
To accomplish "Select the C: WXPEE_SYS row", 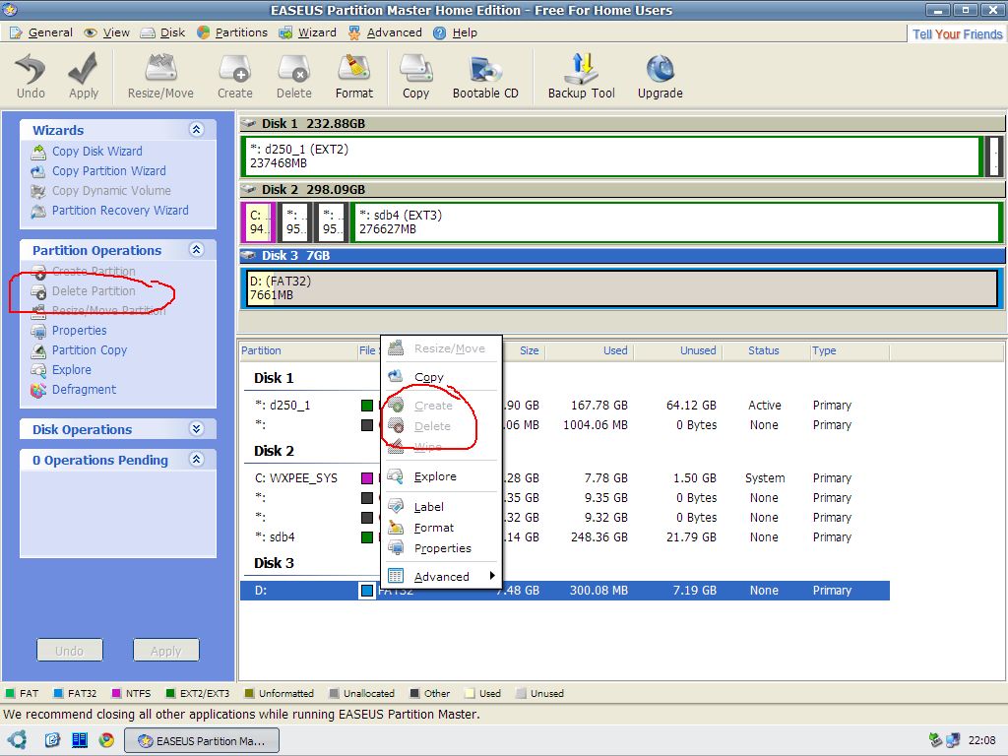I will tap(564, 478).
